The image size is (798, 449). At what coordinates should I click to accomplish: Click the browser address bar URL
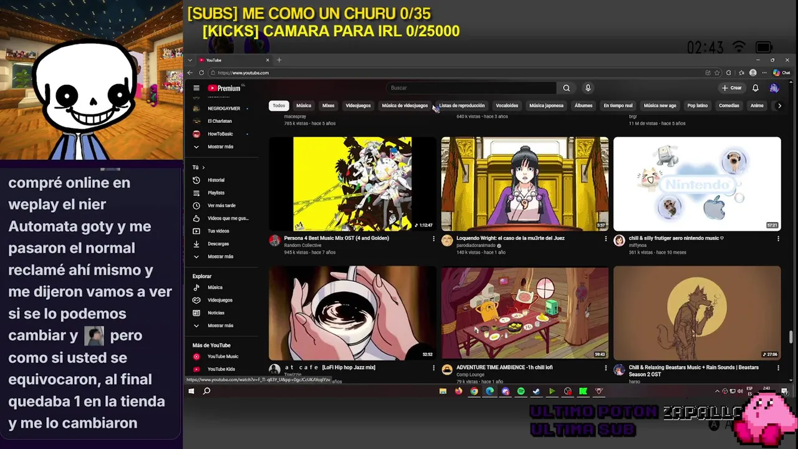click(243, 73)
